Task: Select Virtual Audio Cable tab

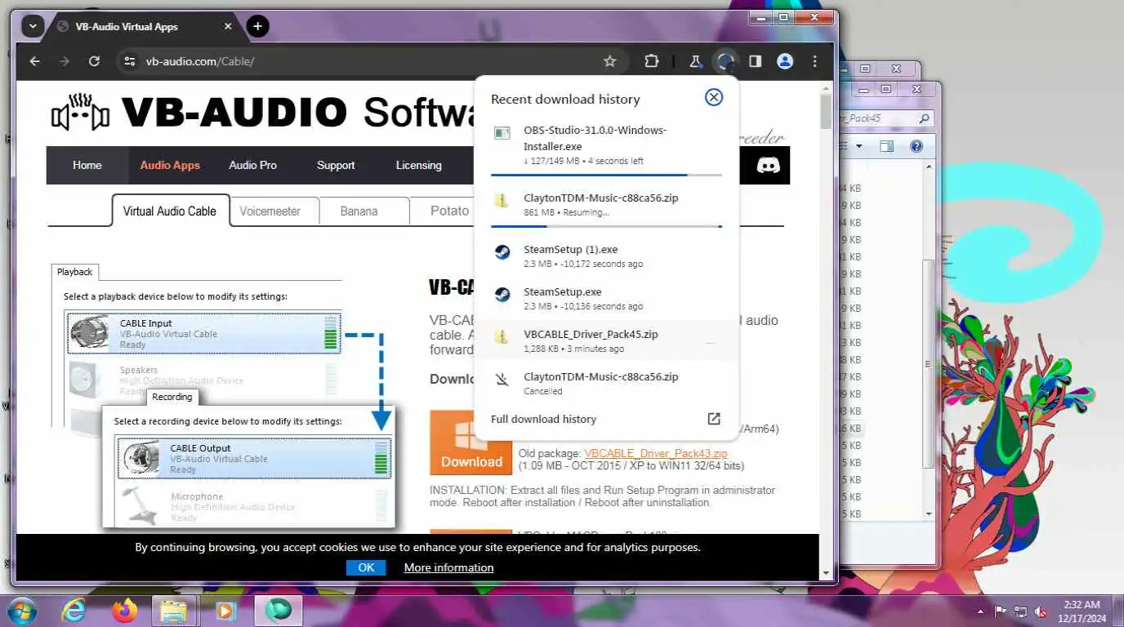Action: tap(170, 211)
